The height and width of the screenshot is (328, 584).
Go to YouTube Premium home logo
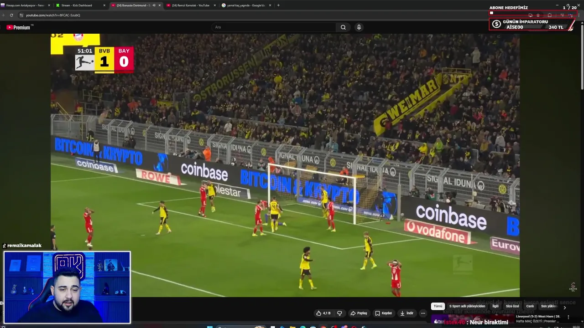(x=19, y=27)
